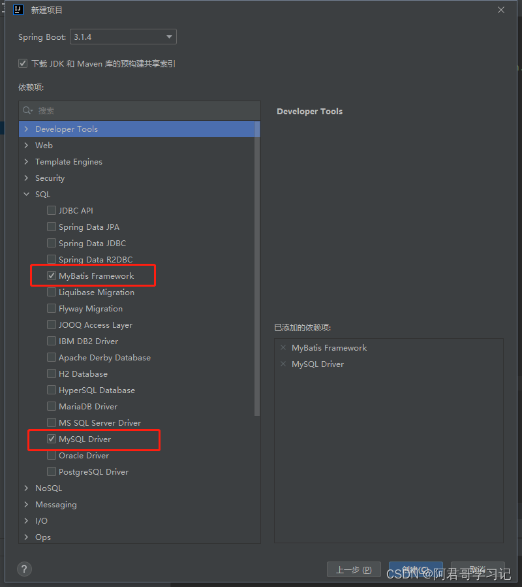Viewport: 522px width, 587px height.
Task: Expand the Messaging category arrow
Action: tap(26, 504)
